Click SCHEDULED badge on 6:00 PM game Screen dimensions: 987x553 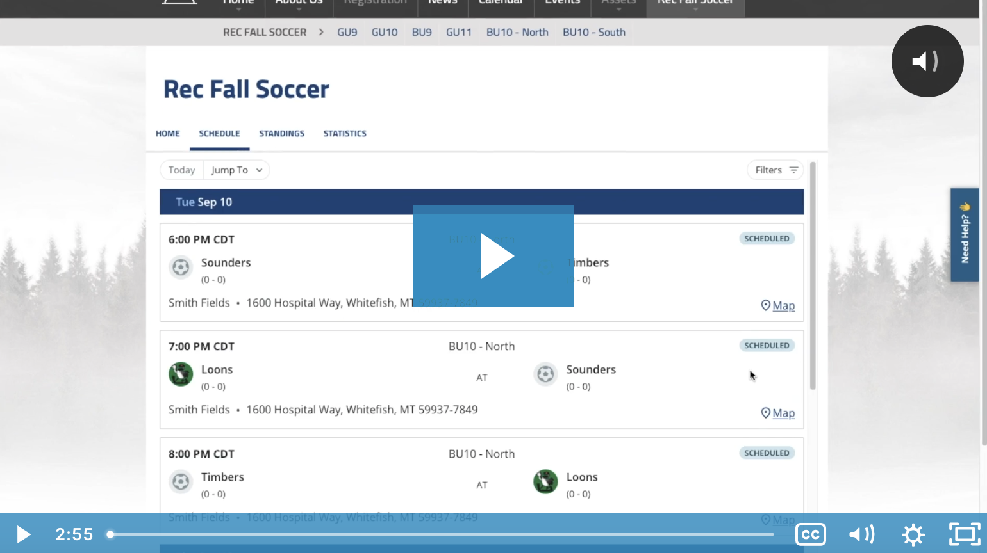point(767,239)
